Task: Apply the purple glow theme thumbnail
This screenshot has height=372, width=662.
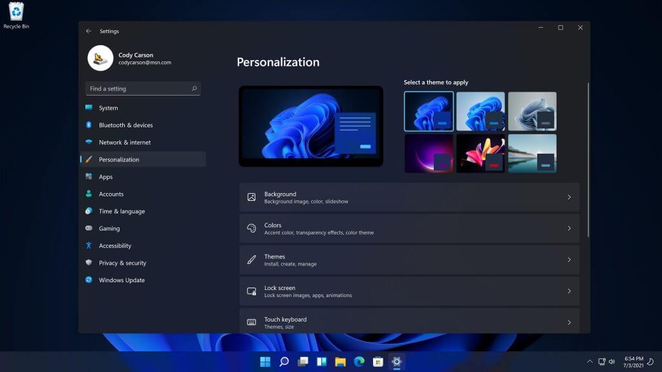Action: coord(429,154)
